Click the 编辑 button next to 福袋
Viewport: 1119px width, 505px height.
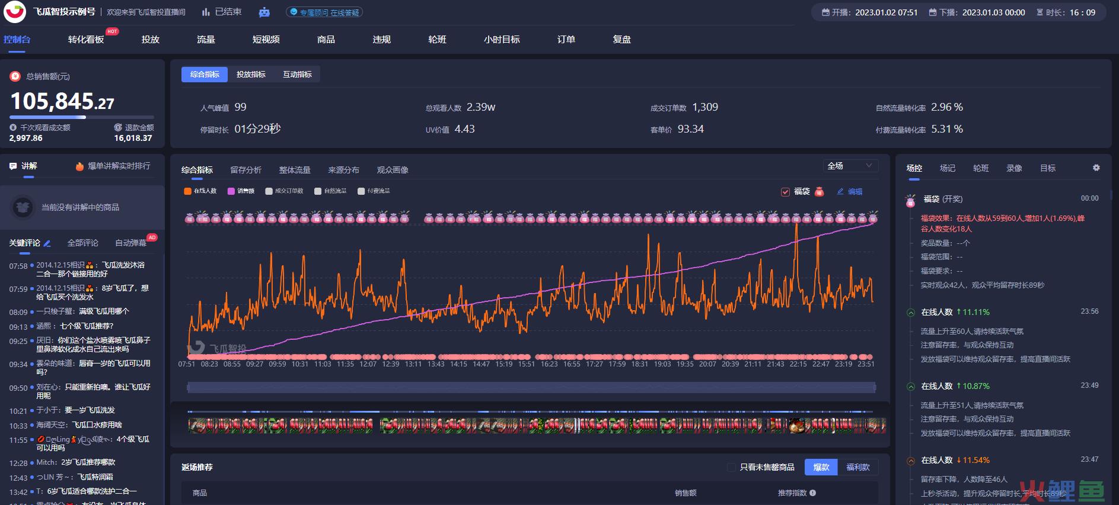pos(850,191)
